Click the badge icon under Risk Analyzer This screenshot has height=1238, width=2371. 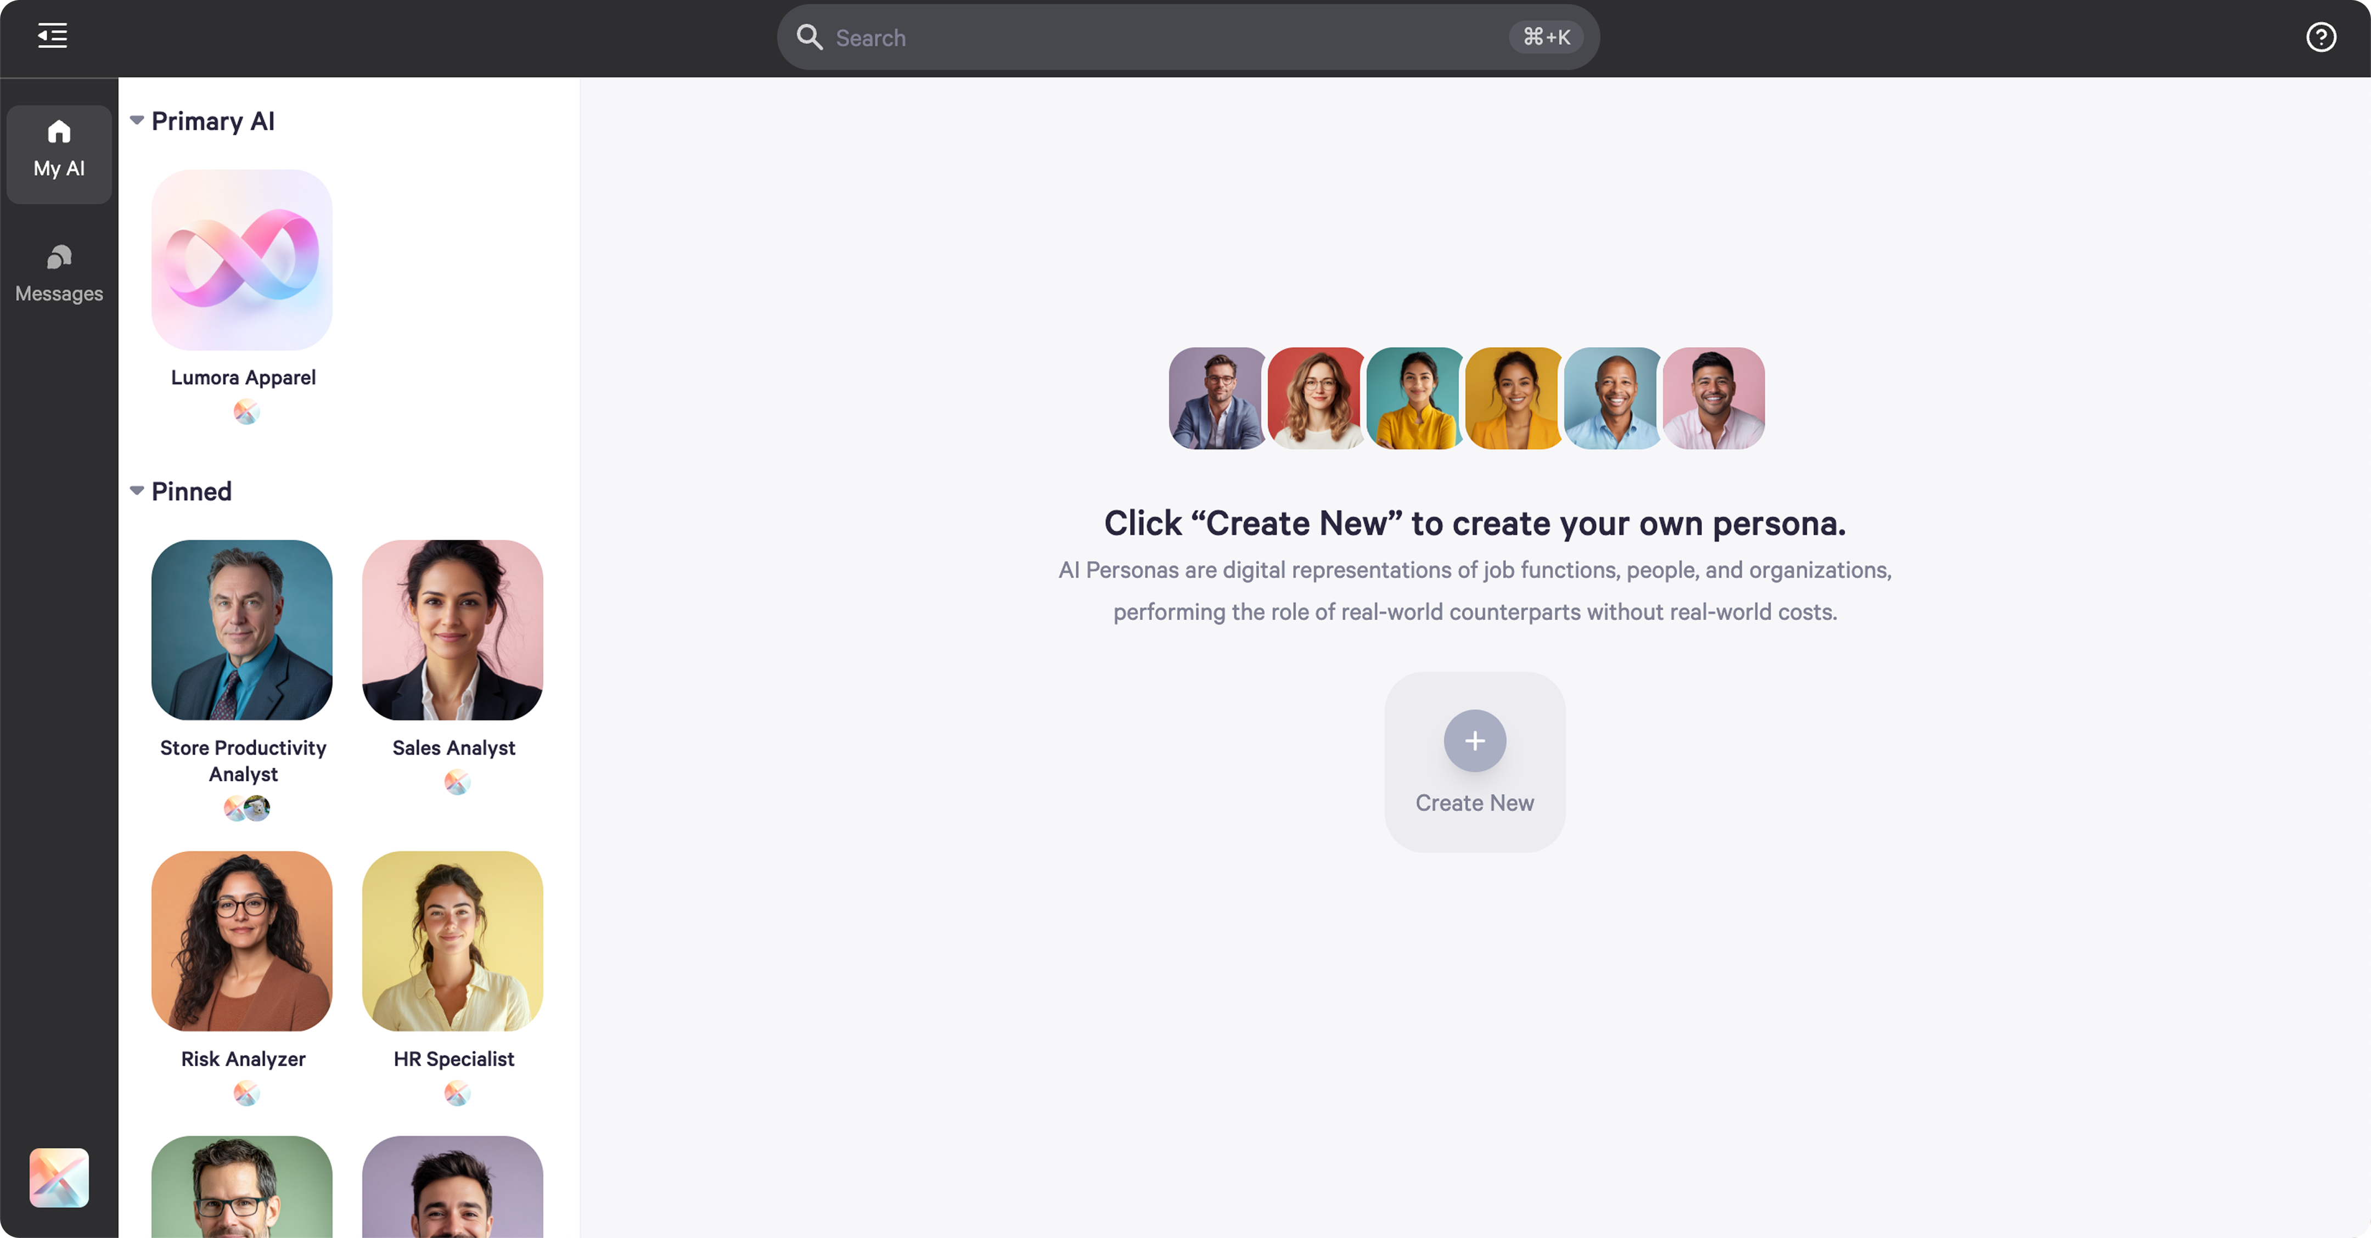[x=246, y=1094]
